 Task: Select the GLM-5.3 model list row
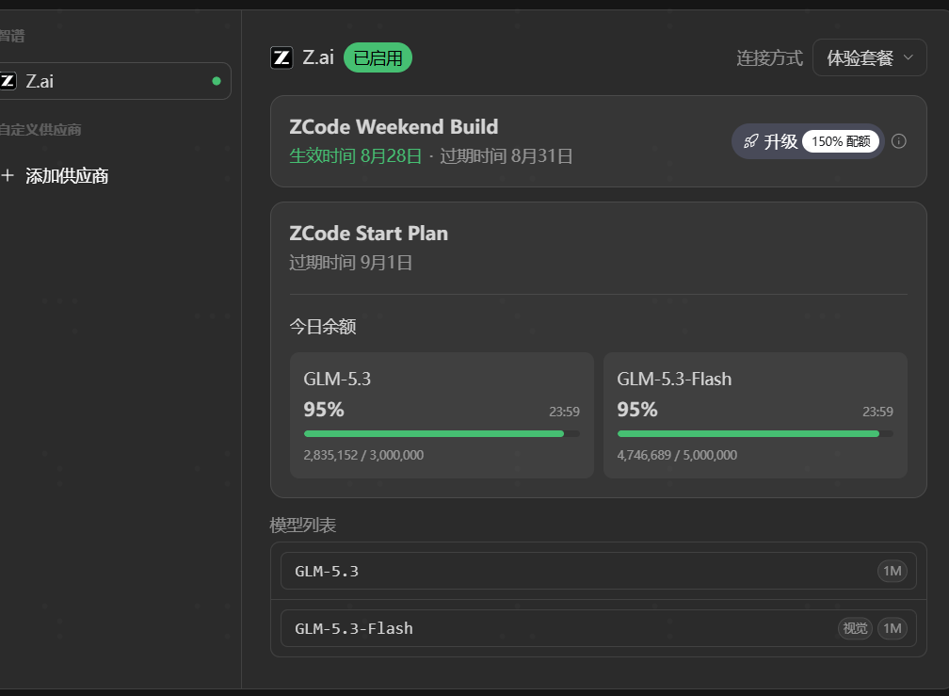(x=599, y=571)
